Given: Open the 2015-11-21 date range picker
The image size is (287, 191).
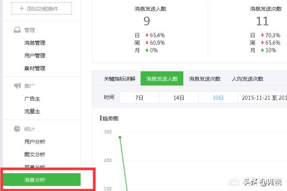Looking at the screenshot, I should point(262,98).
